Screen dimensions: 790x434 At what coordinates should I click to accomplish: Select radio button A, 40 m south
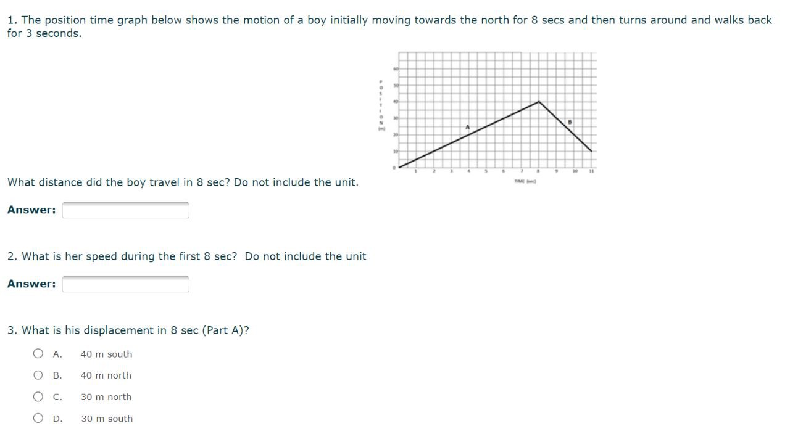tap(38, 353)
